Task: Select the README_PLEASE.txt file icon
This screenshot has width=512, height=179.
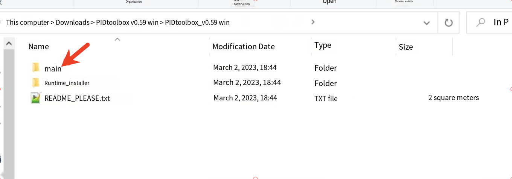Action: (36, 98)
